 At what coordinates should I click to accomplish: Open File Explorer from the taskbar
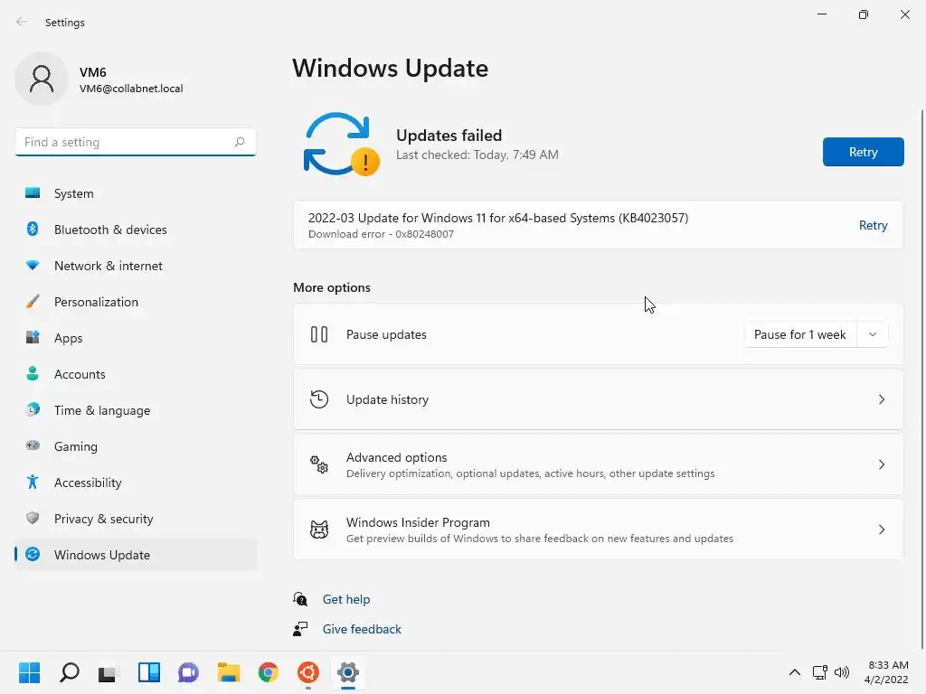(229, 672)
